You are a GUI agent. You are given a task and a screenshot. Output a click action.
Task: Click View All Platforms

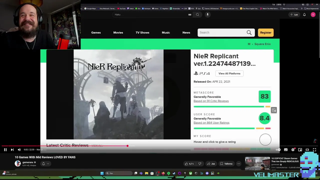pos(229,73)
